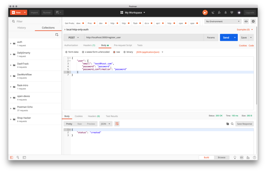Open the New button dropdown arrow
The width and height of the screenshot is (266, 172).
pyautogui.click(x=25, y=13)
